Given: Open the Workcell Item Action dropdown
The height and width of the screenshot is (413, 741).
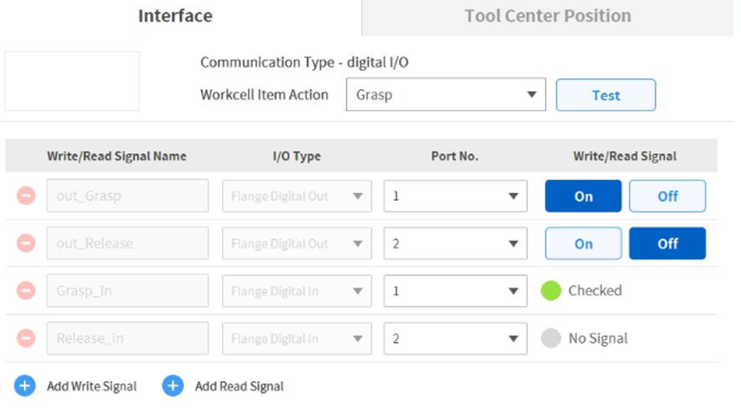Looking at the screenshot, I should (x=445, y=95).
